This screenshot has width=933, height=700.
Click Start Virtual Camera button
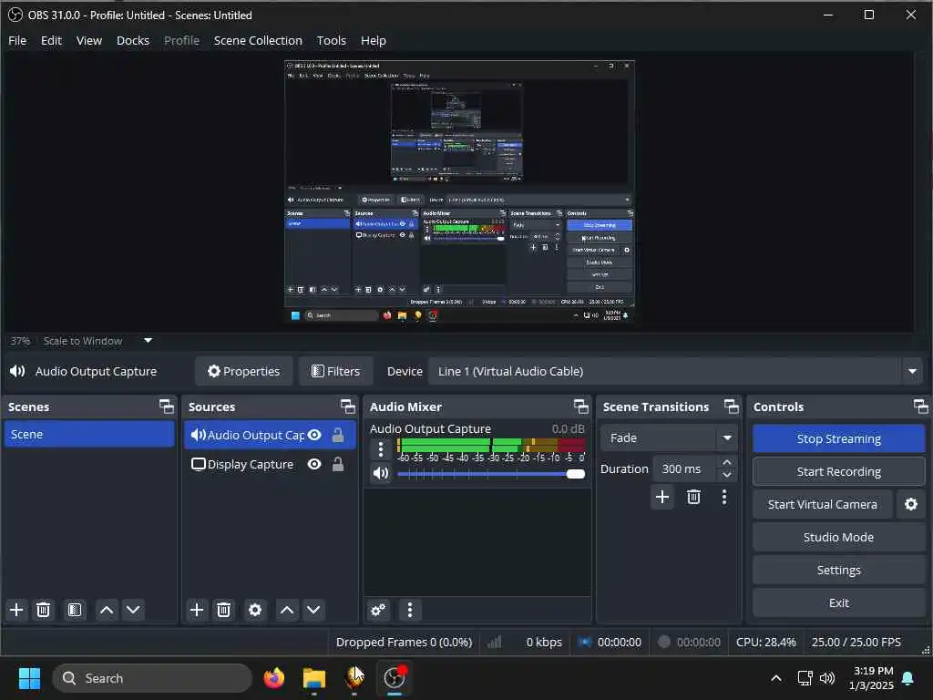823,504
